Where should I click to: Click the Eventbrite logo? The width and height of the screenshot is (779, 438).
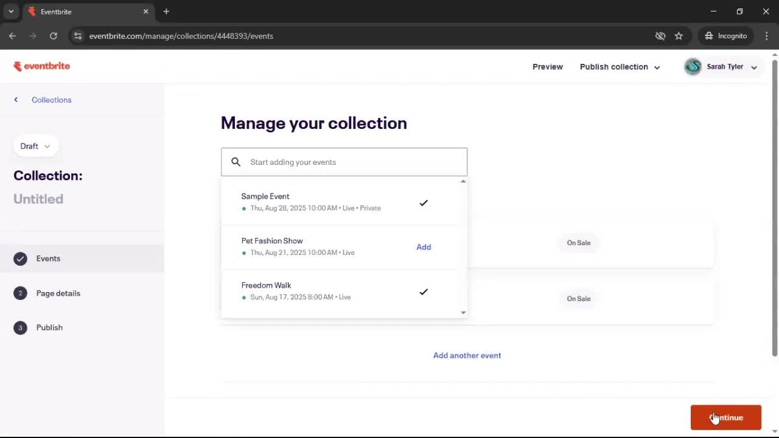(x=42, y=66)
